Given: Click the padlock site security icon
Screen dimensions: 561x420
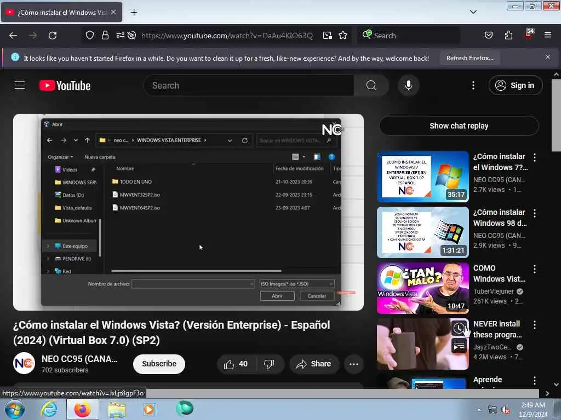Looking at the screenshot, I should coord(105,36).
